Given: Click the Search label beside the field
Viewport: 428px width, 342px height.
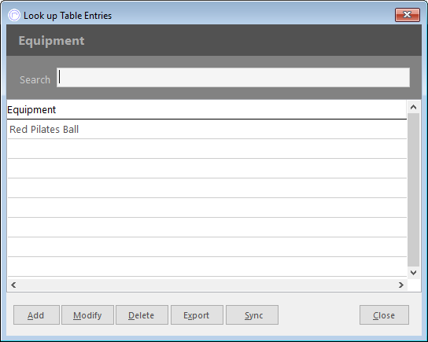Looking at the screenshot, I should 35,80.
